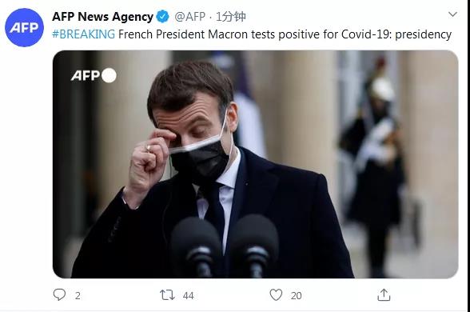Open the Macron news photo
This screenshot has height=312, width=470.
pos(256,164)
